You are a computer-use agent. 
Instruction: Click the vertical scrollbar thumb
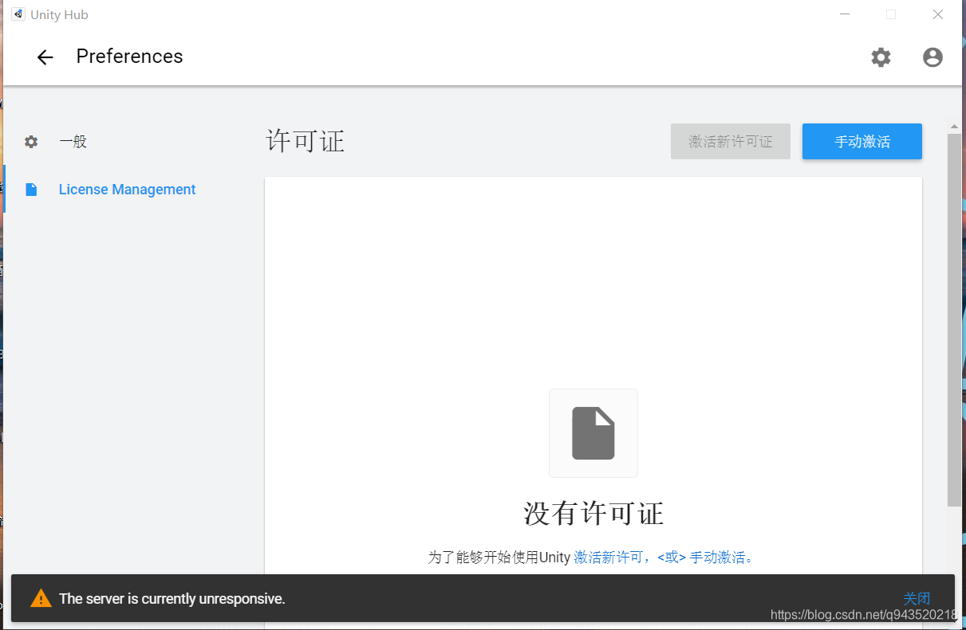pyautogui.click(x=954, y=319)
